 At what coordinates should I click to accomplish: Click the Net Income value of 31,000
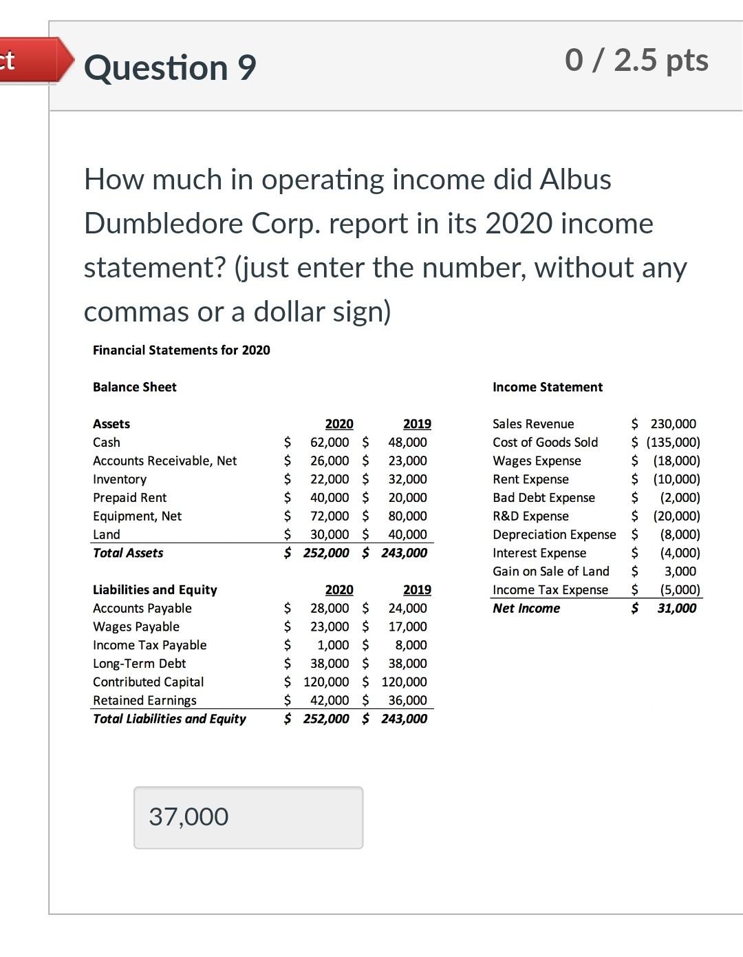[676, 608]
